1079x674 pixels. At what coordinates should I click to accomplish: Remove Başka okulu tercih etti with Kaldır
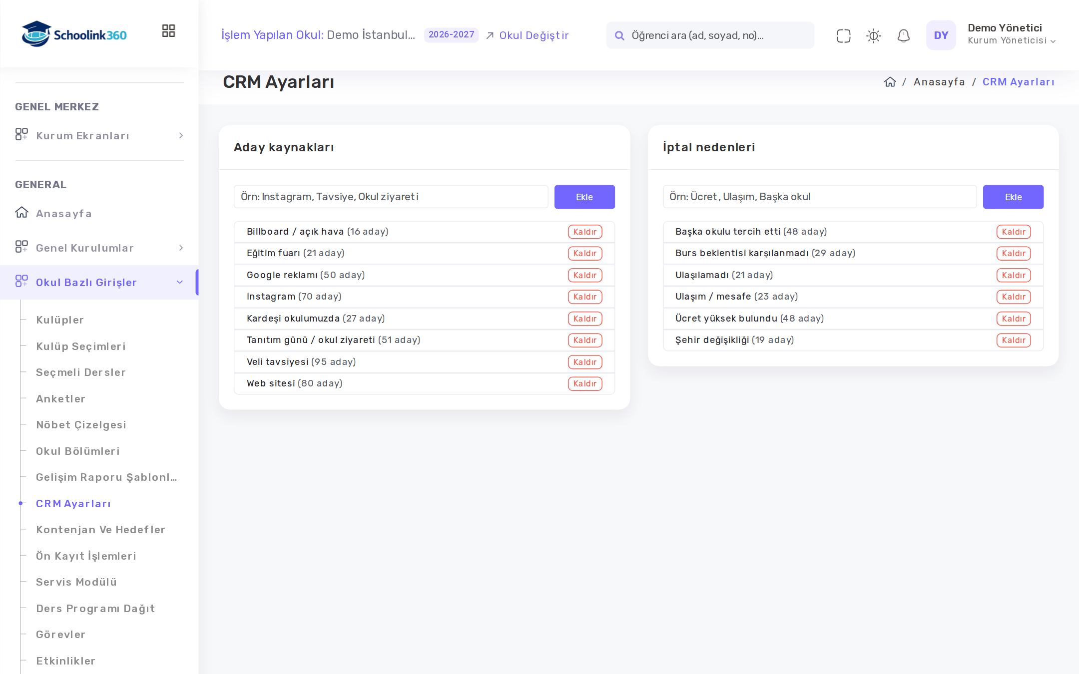[1014, 232]
